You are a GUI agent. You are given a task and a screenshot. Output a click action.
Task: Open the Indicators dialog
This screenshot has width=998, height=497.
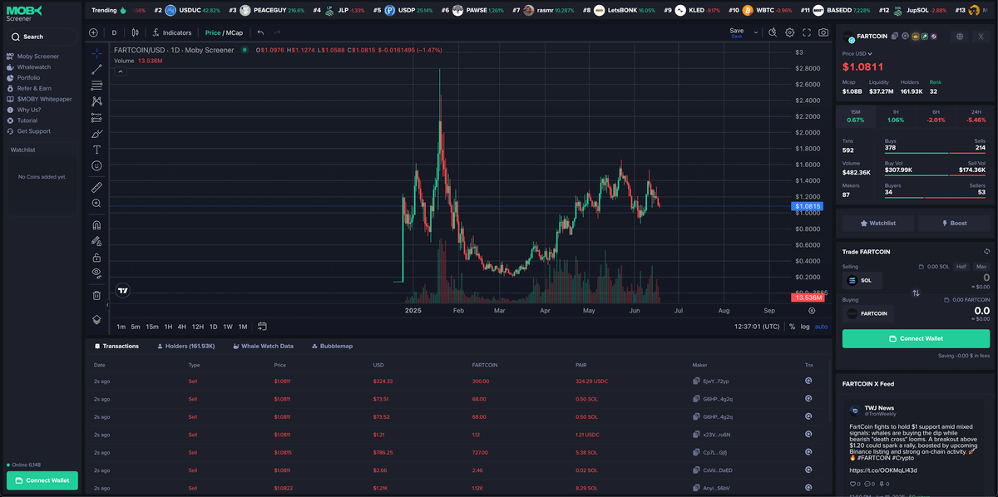pyautogui.click(x=172, y=32)
